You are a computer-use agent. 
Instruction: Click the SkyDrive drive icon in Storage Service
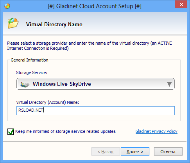pyautogui.click(x=25, y=85)
